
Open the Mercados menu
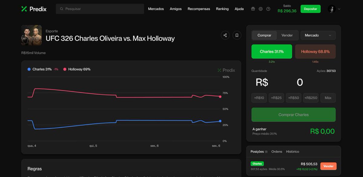pos(156,9)
